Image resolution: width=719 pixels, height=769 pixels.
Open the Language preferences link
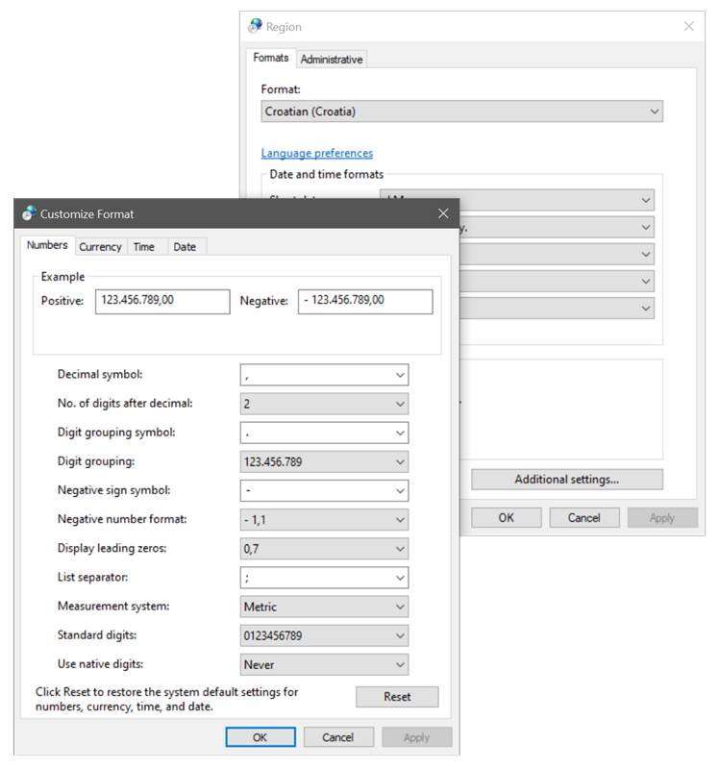point(317,153)
